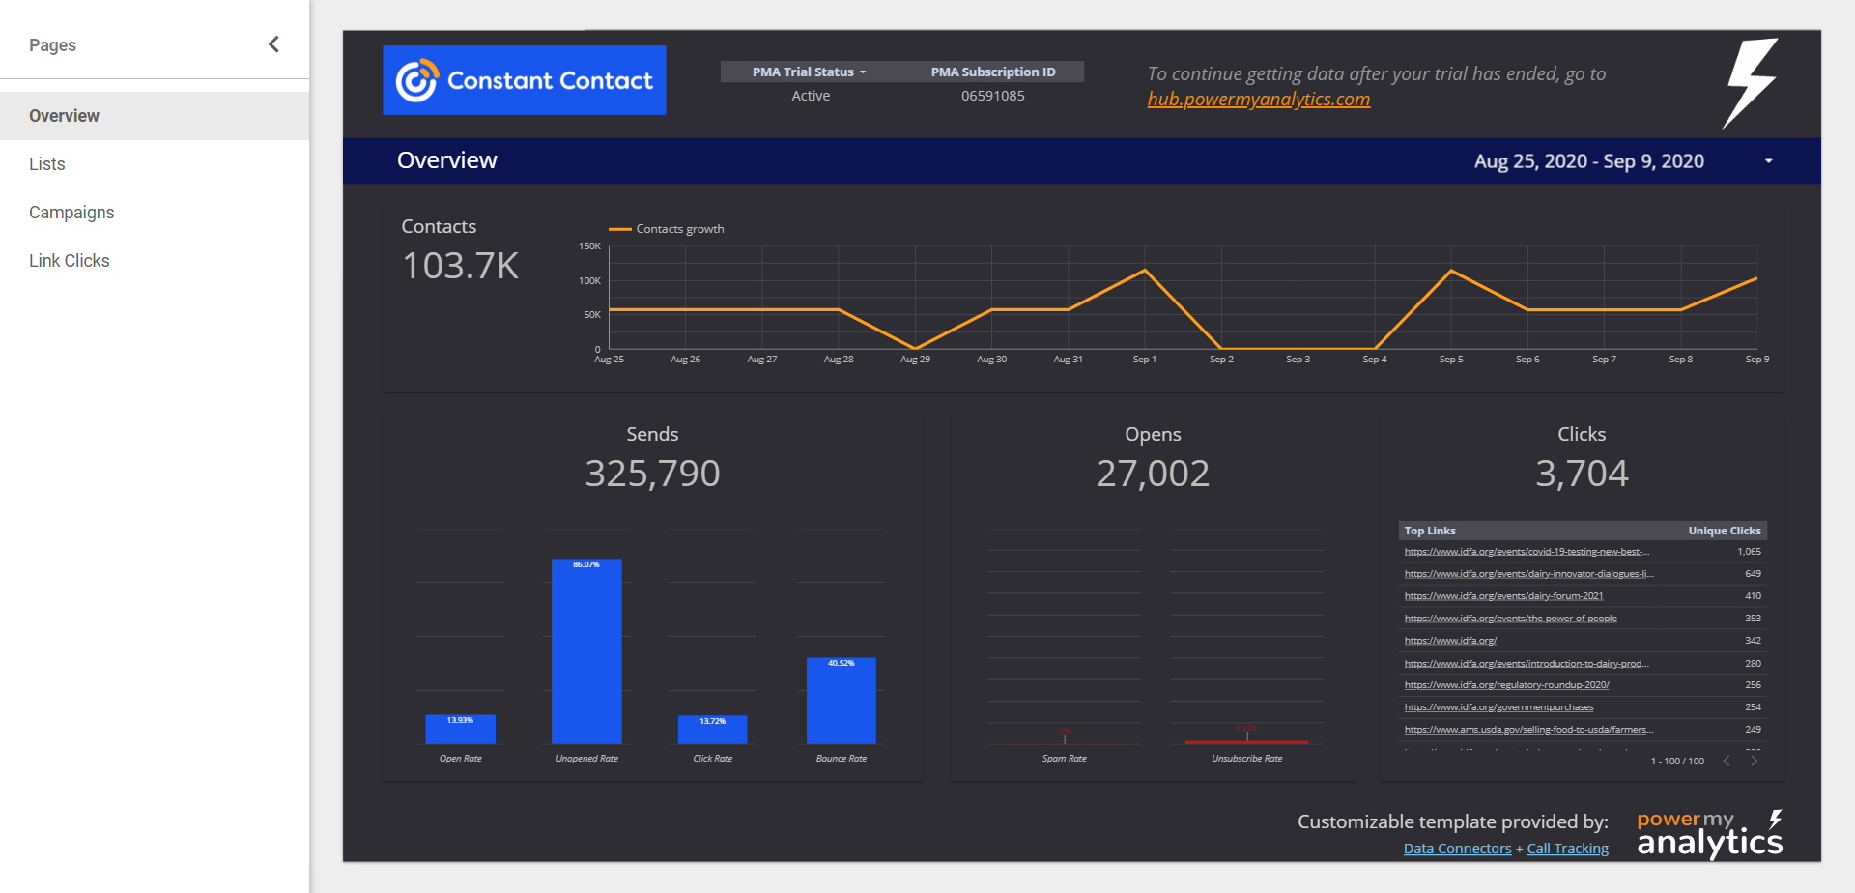Open the selling-food-to-usda/farmers link
The image size is (1855, 893).
tap(1528, 730)
